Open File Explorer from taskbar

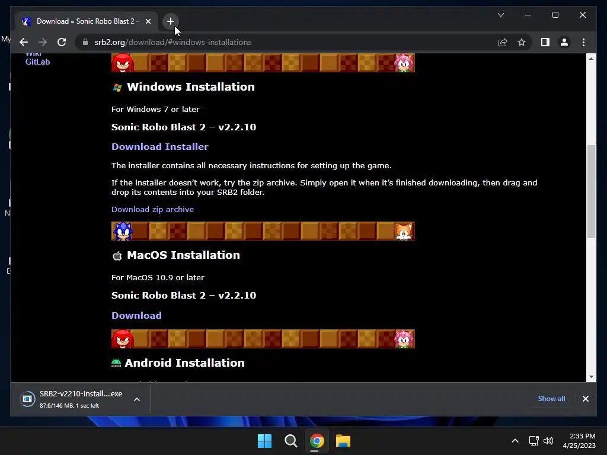tap(343, 441)
